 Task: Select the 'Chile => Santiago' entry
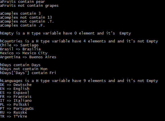coord(19,45)
